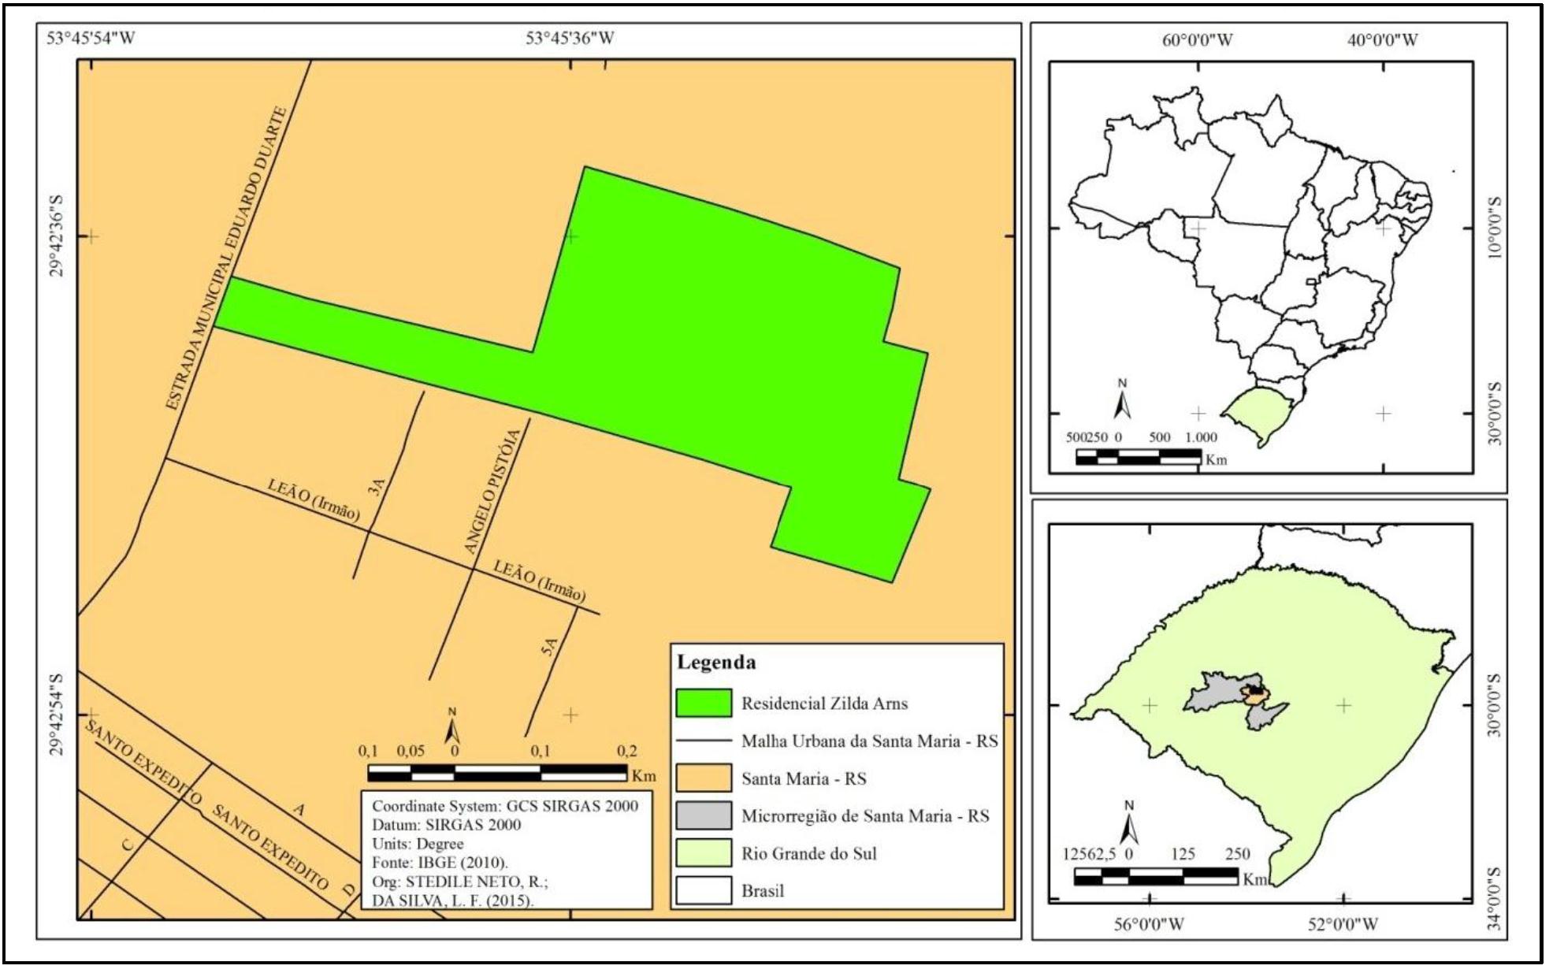Click the Malha Urbana line symbol in legend
The image size is (1553, 973).
click(704, 741)
